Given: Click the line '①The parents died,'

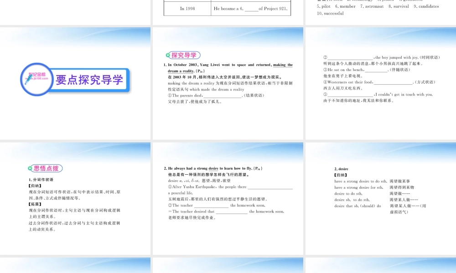Looking at the screenshot, I should [216, 96].
